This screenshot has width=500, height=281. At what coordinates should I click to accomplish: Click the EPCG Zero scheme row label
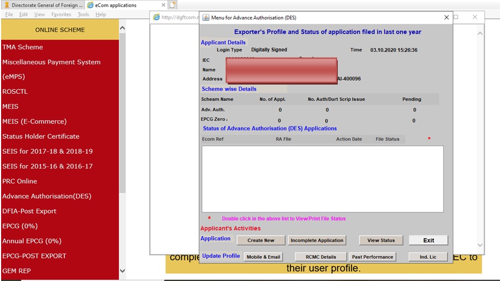coord(213,119)
